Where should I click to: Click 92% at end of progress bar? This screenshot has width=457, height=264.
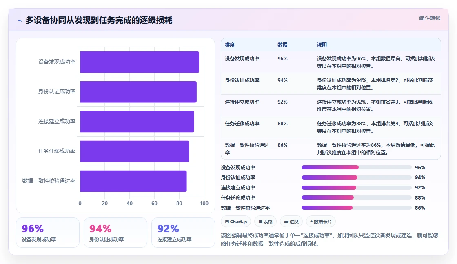[x=420, y=188]
